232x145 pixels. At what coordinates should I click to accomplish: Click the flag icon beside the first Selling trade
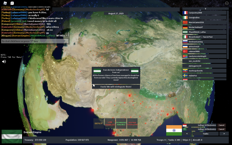coord(184,125)
